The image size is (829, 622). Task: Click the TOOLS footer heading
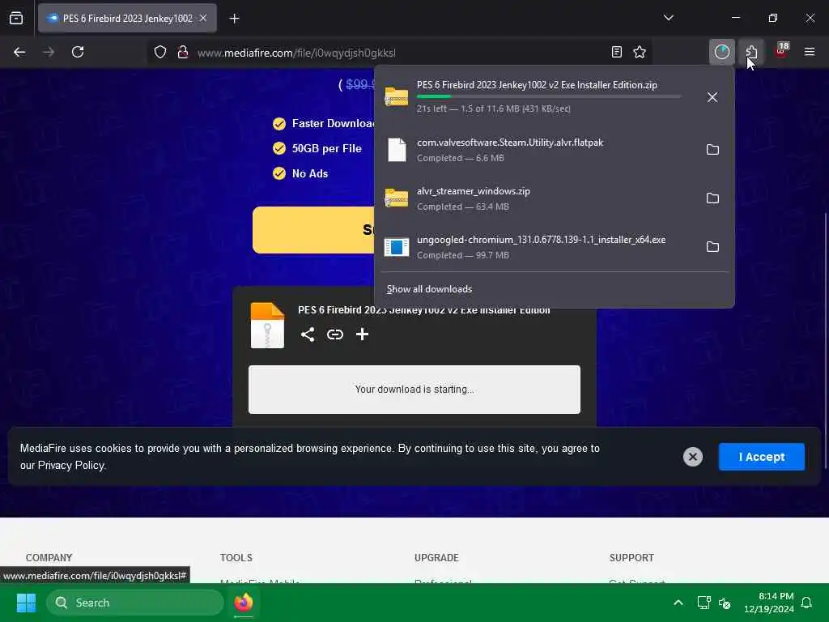tap(236, 557)
